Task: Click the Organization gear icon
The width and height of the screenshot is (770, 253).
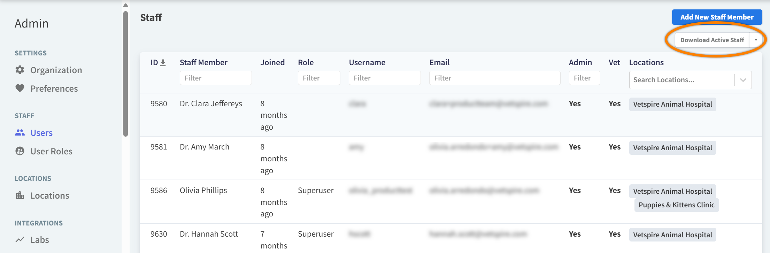Action: (20, 70)
